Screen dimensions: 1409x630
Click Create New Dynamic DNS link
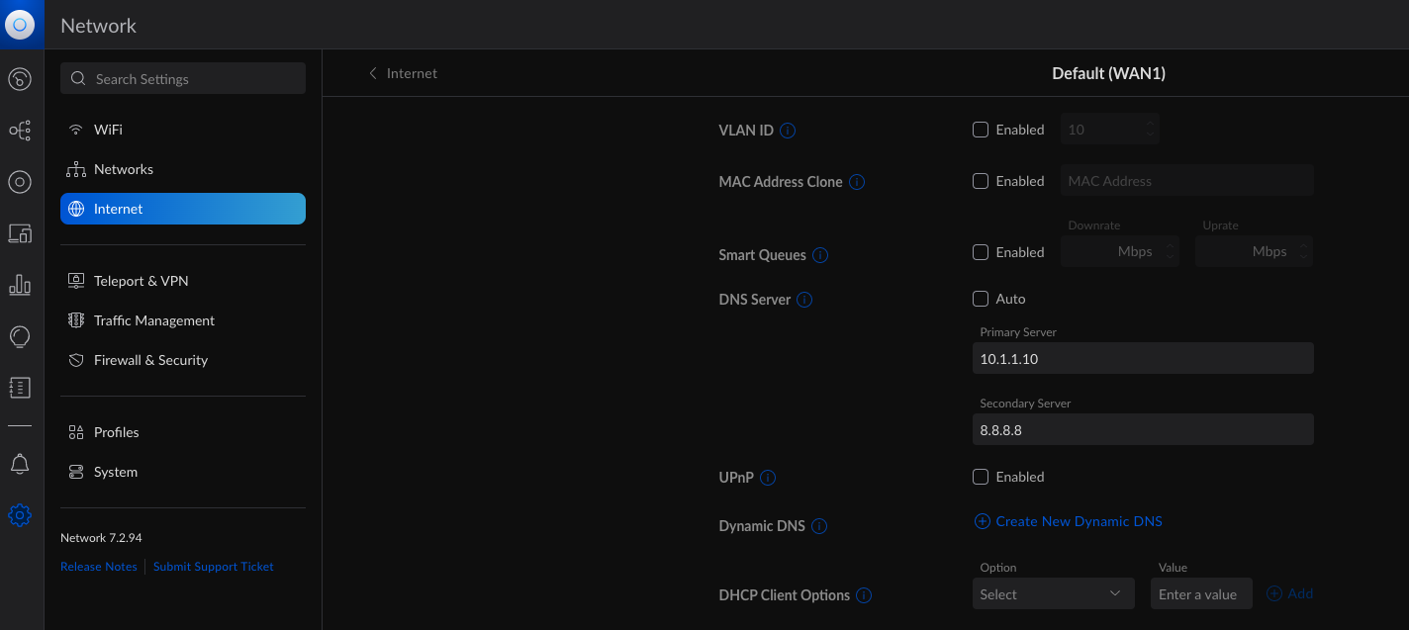[x=1079, y=521]
